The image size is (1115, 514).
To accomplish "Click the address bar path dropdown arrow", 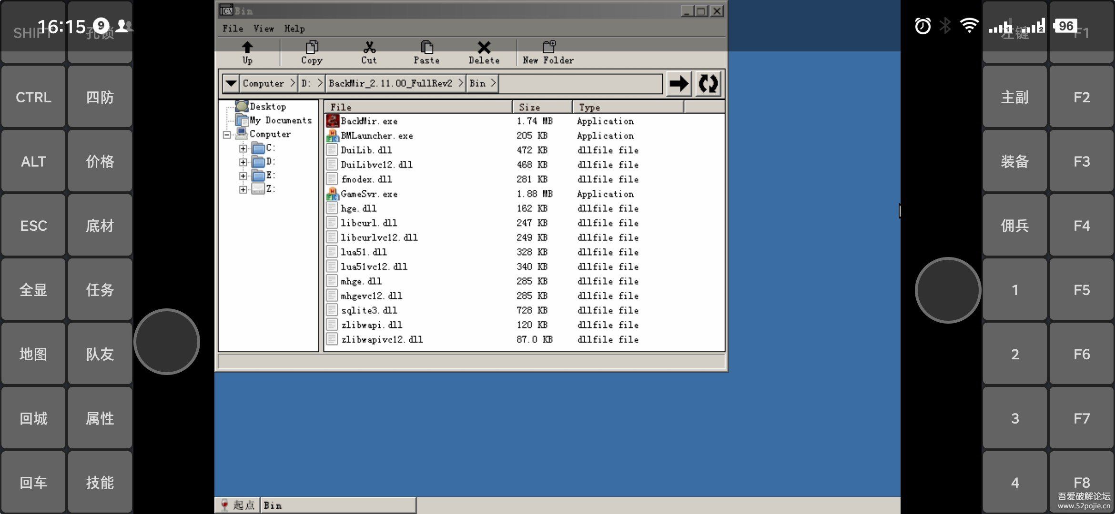I will [x=231, y=83].
